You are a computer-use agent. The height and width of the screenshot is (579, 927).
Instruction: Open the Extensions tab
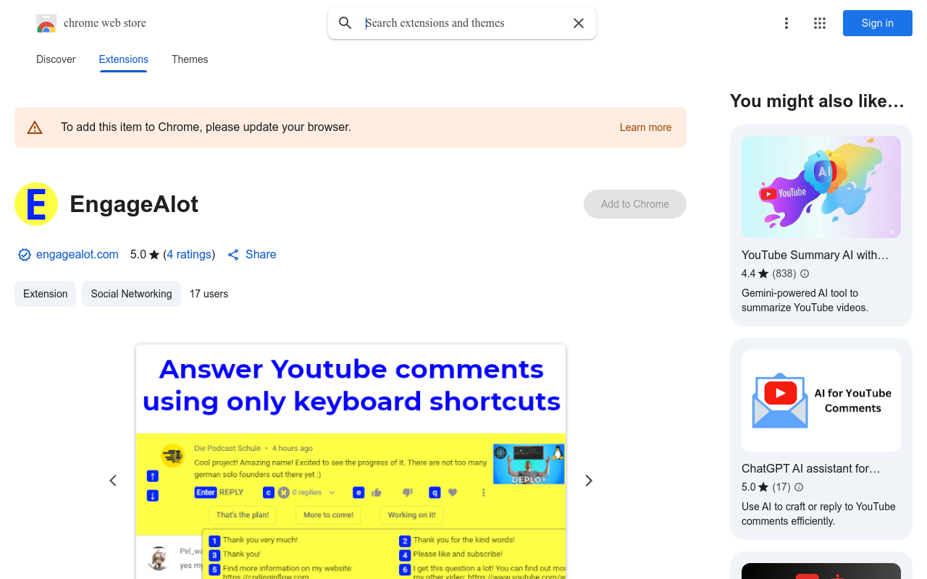click(x=124, y=59)
